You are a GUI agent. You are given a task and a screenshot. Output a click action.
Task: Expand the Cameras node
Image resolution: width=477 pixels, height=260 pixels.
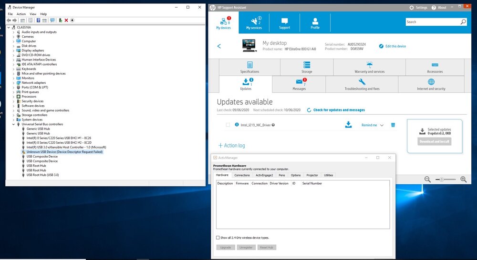[13, 37]
